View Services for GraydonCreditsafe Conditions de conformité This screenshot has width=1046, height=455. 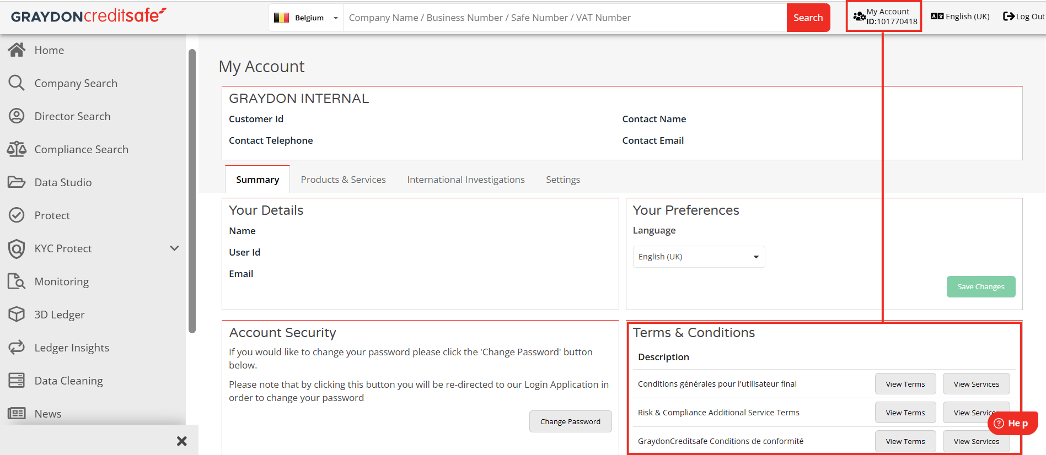[x=976, y=441]
